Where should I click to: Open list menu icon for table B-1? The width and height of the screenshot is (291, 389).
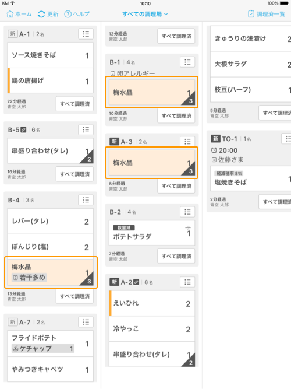click(187, 62)
